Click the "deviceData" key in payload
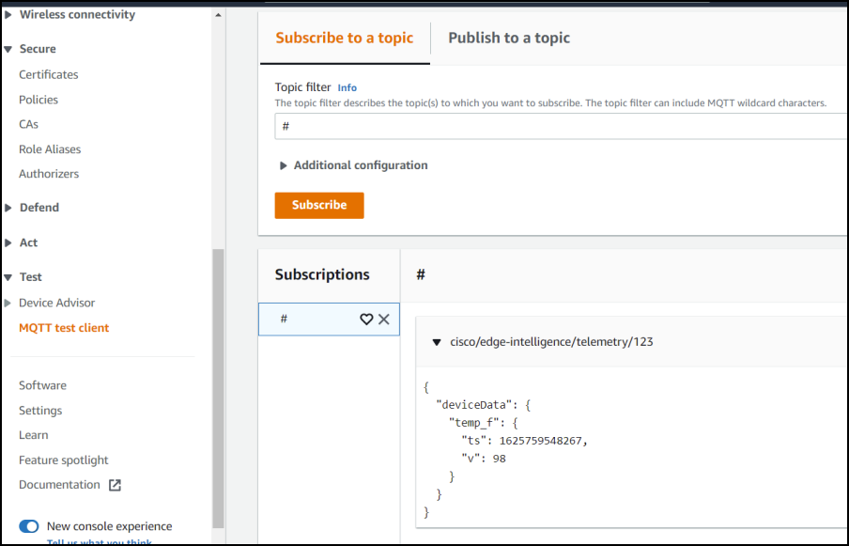Image resolution: width=849 pixels, height=546 pixels. coord(473,405)
